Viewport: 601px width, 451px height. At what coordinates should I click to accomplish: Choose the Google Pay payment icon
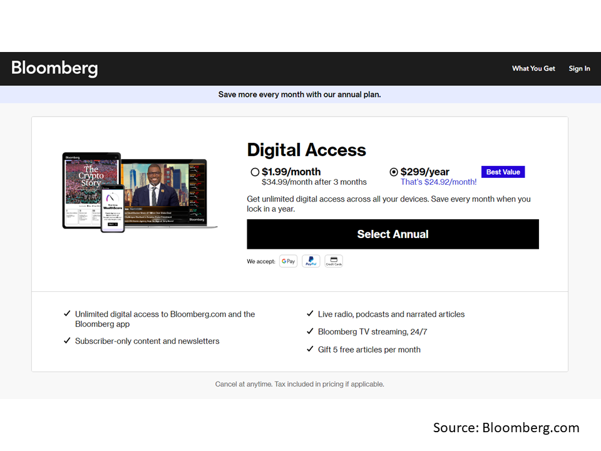(x=288, y=261)
